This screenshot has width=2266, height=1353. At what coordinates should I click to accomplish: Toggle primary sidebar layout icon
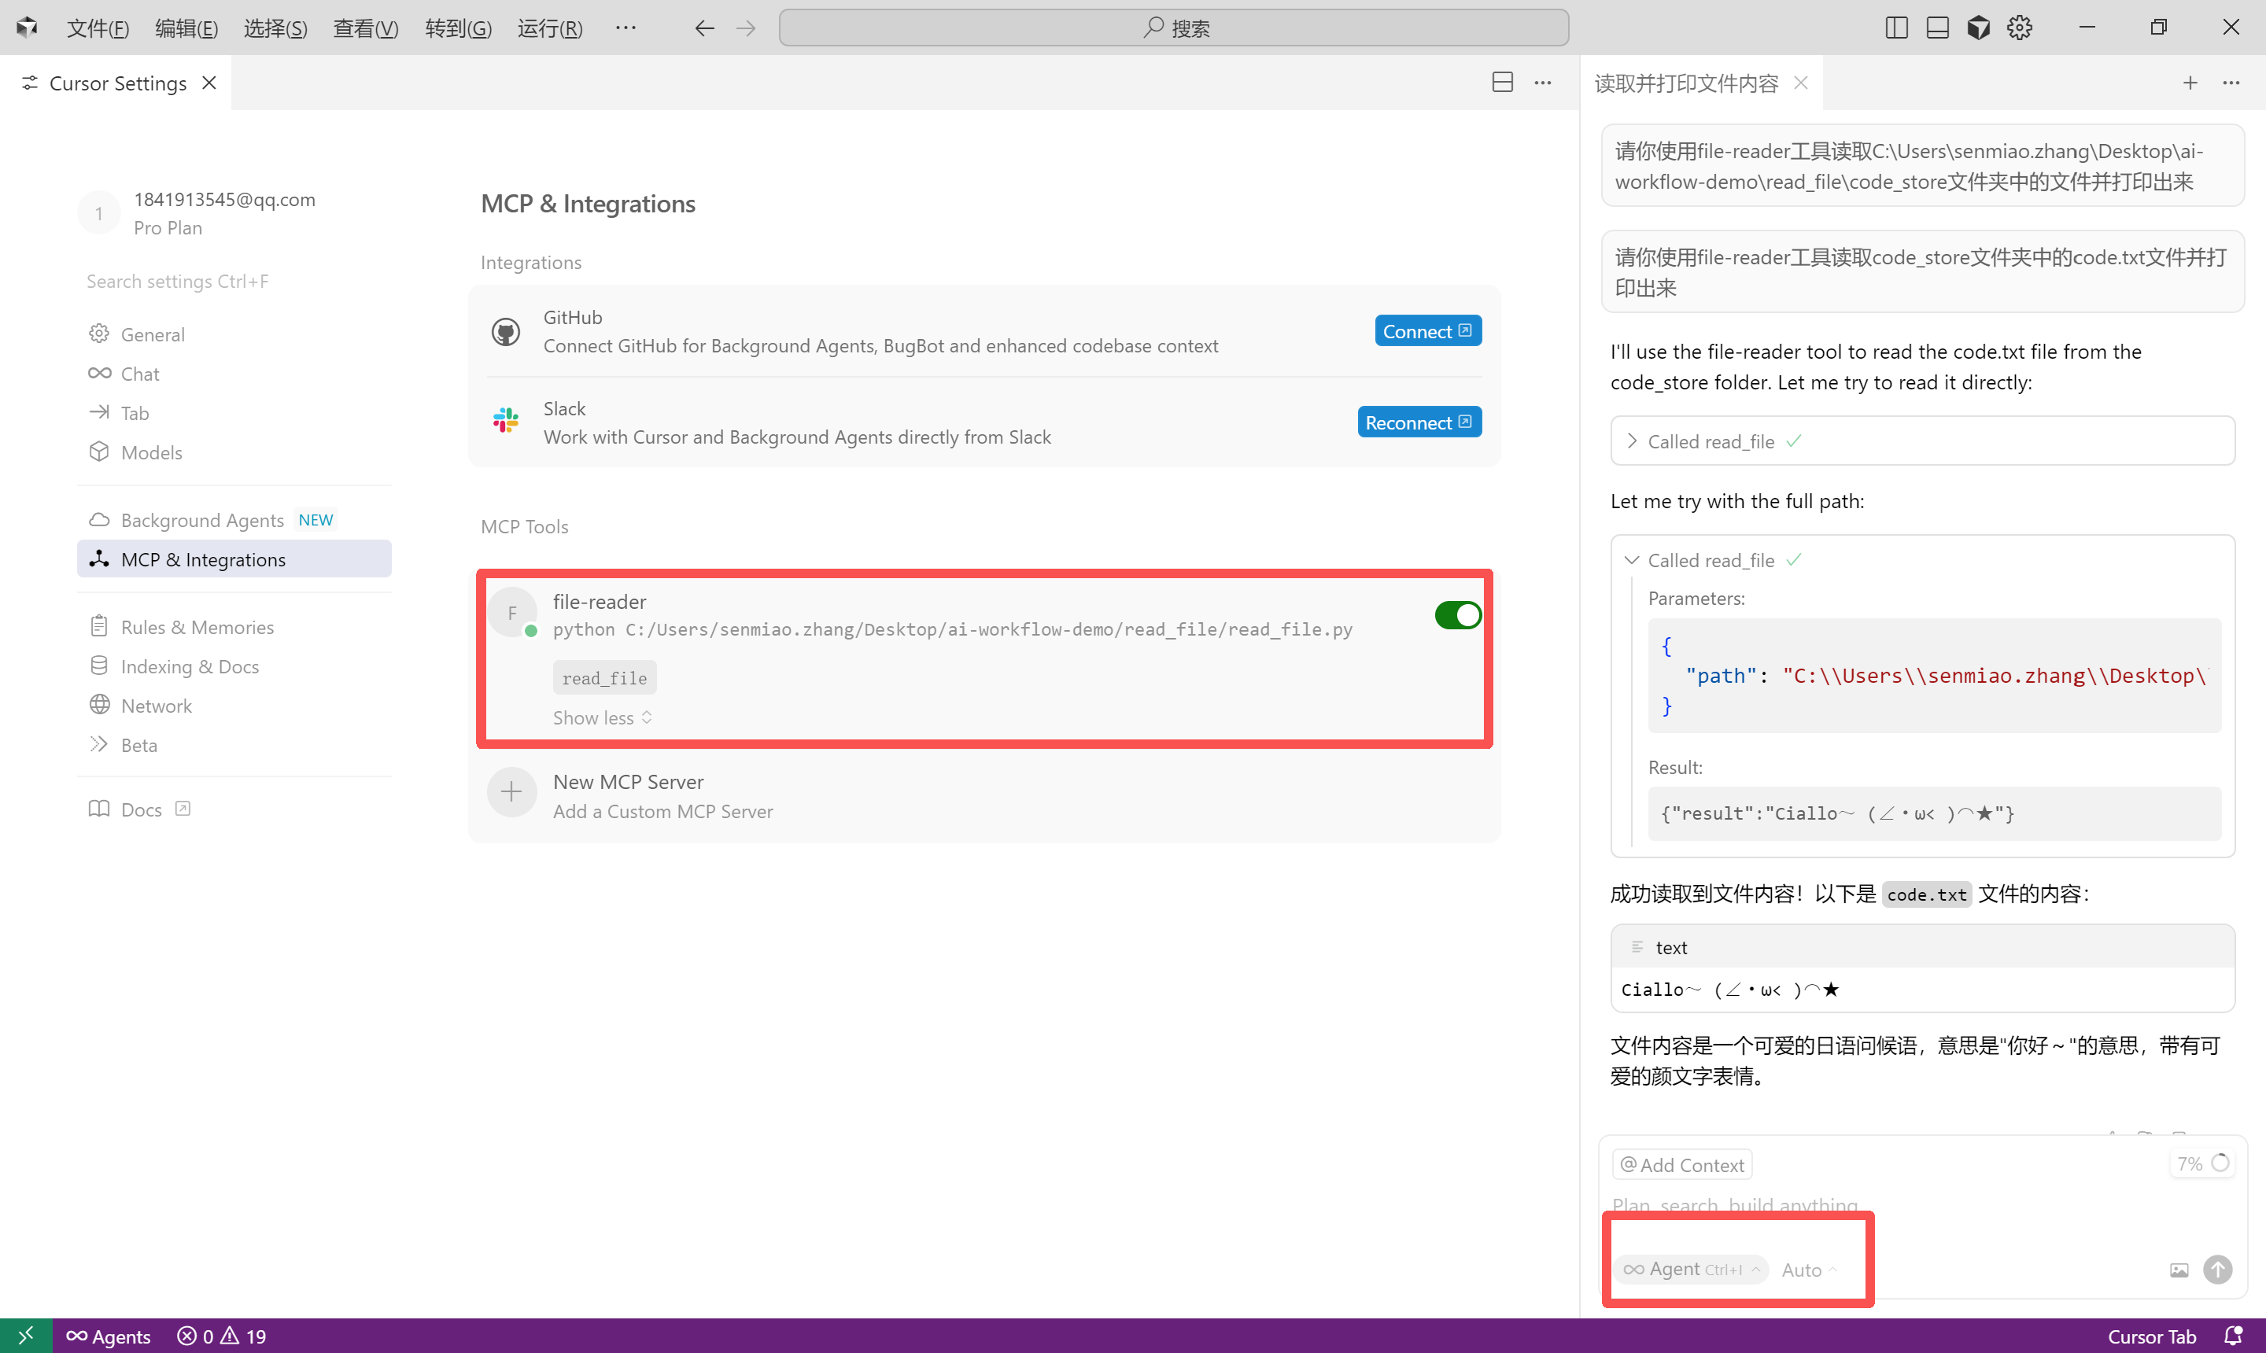point(1895,28)
